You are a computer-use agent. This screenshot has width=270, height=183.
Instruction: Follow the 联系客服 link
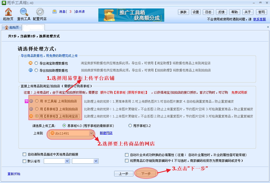point(259,19)
